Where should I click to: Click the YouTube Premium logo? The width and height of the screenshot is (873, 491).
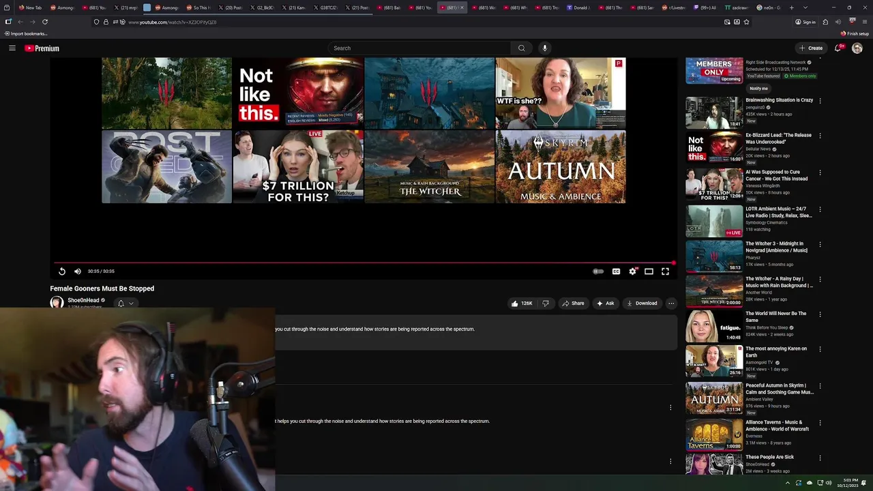click(42, 48)
